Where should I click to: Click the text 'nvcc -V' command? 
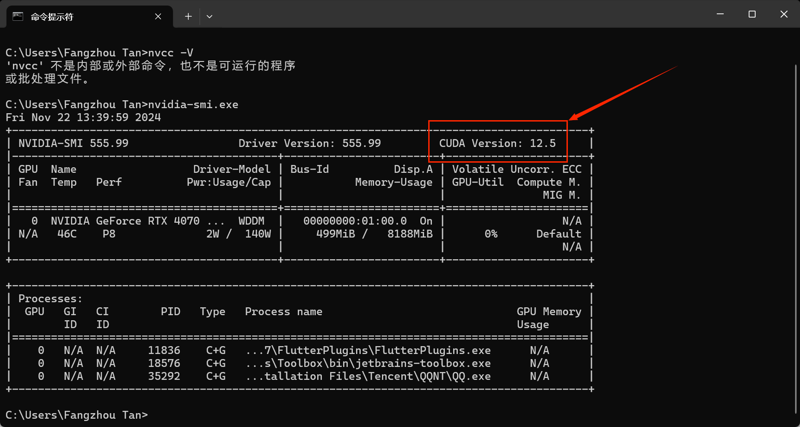(x=171, y=53)
